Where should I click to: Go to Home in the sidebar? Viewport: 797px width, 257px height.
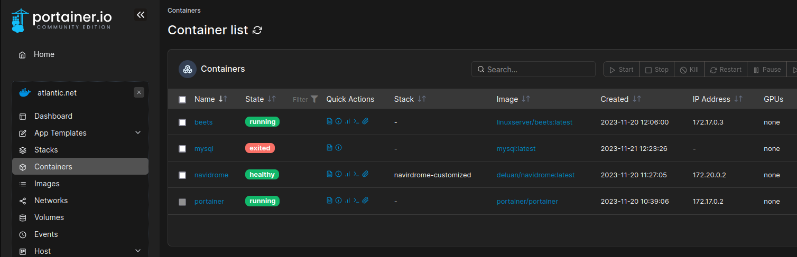click(80, 54)
